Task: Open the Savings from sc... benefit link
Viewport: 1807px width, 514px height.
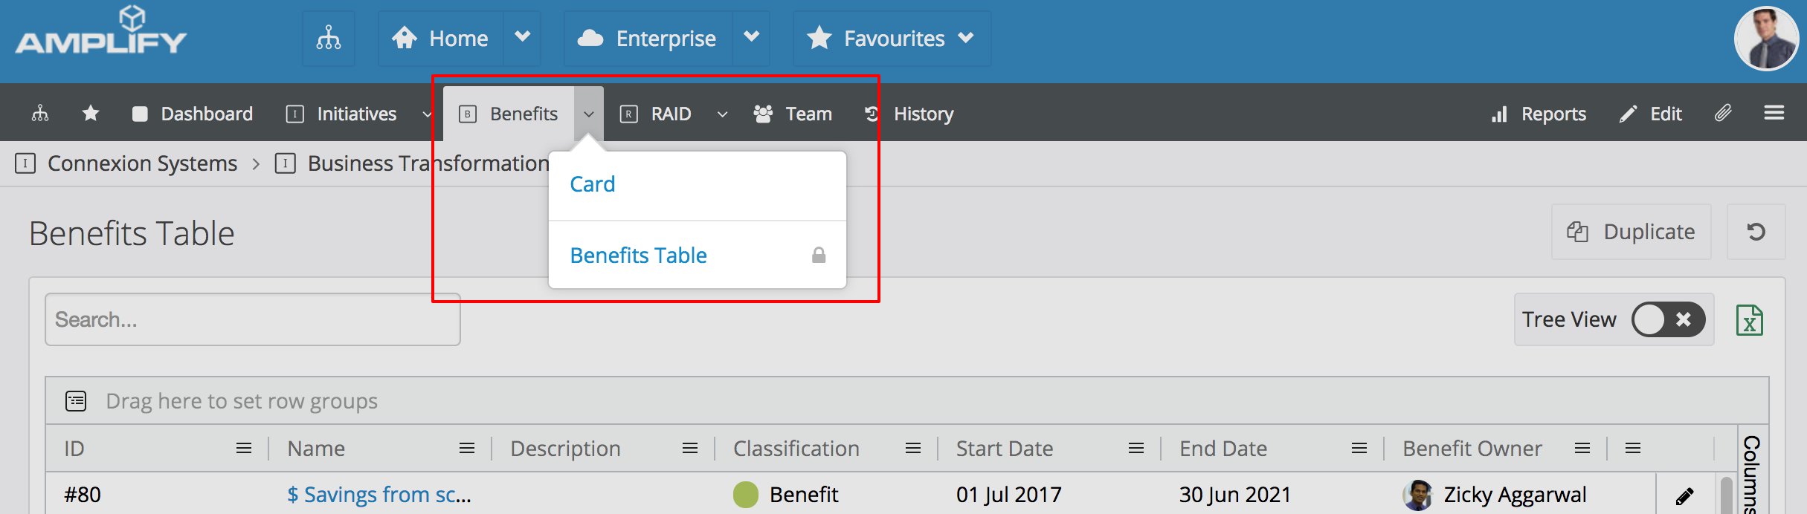Action: point(379,495)
